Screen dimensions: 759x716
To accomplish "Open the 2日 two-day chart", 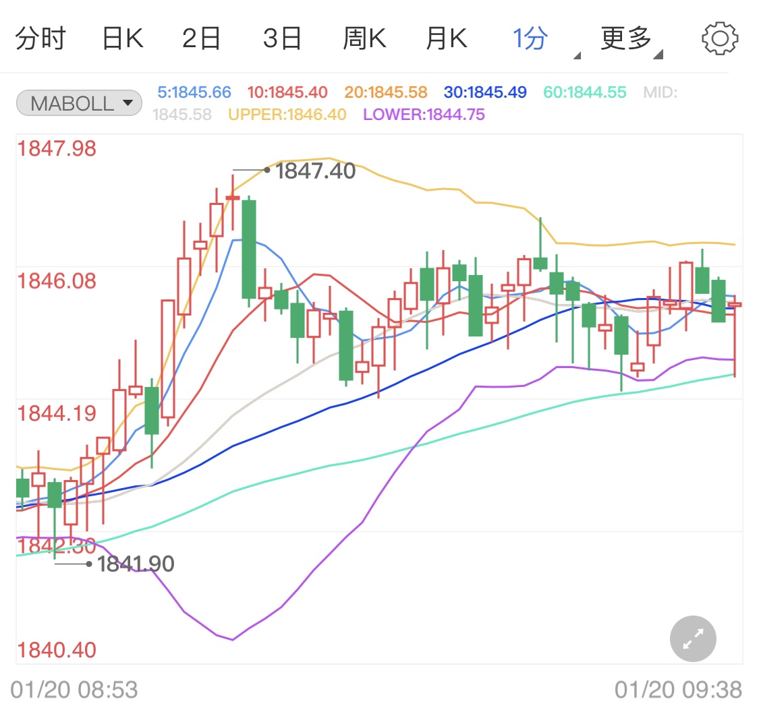I will 201,38.
